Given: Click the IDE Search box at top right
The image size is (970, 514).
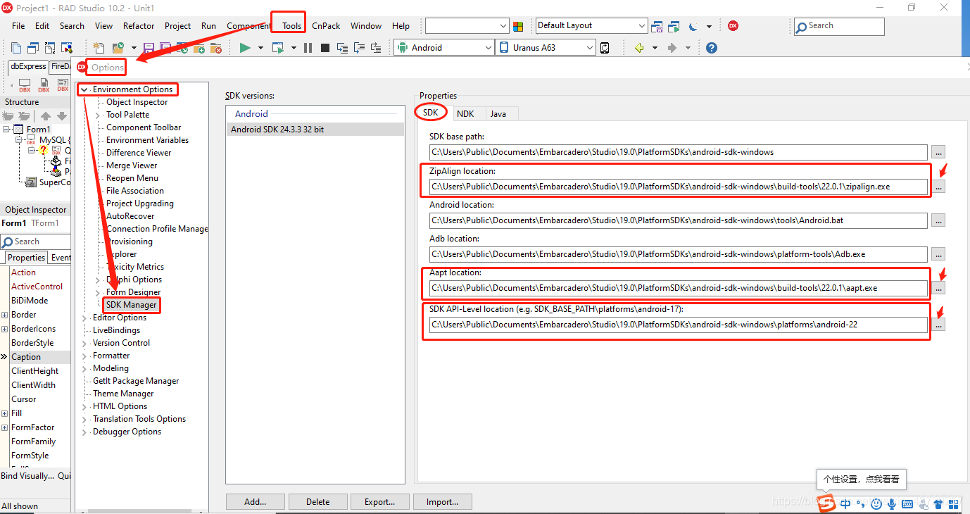Looking at the screenshot, I should pyautogui.click(x=839, y=26).
